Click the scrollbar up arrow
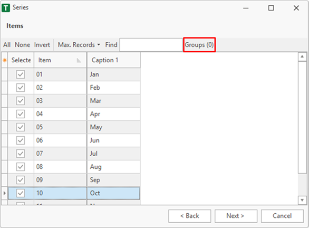 302,57
